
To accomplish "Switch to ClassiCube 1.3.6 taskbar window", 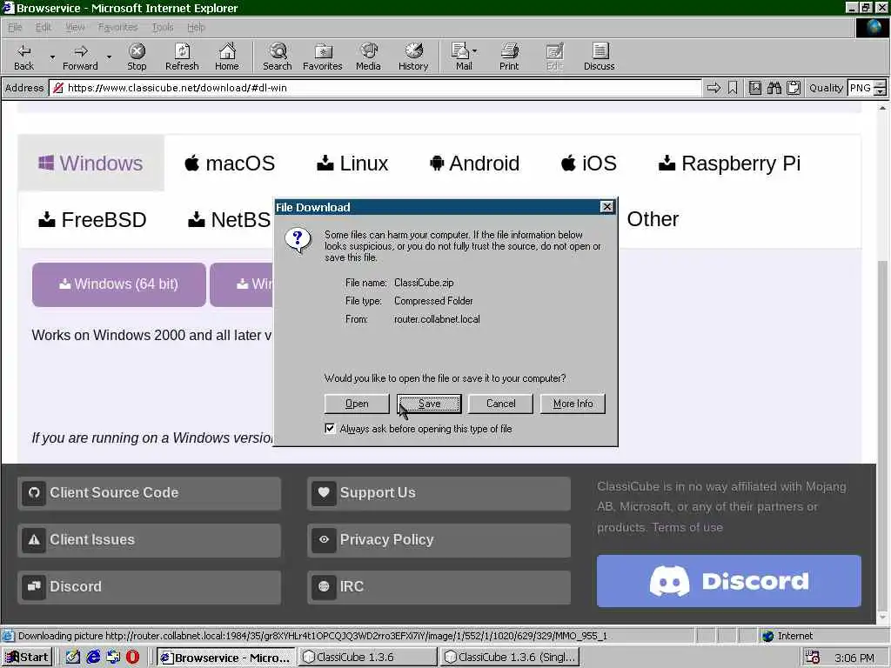I will point(368,658).
